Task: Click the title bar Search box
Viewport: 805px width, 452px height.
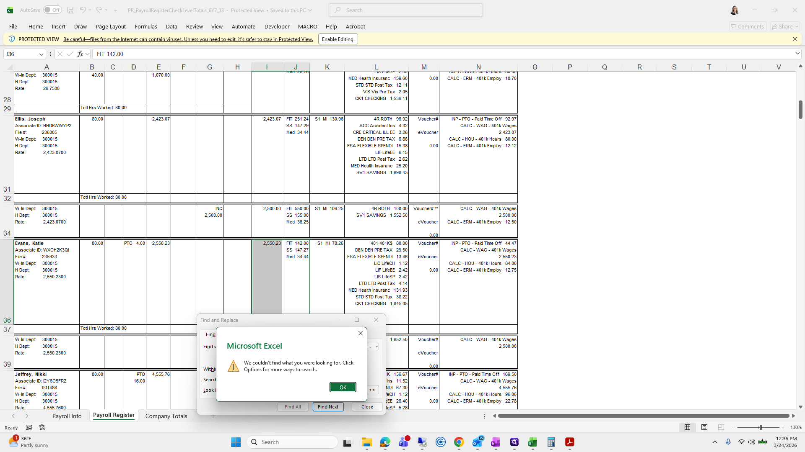Action: pos(406,10)
